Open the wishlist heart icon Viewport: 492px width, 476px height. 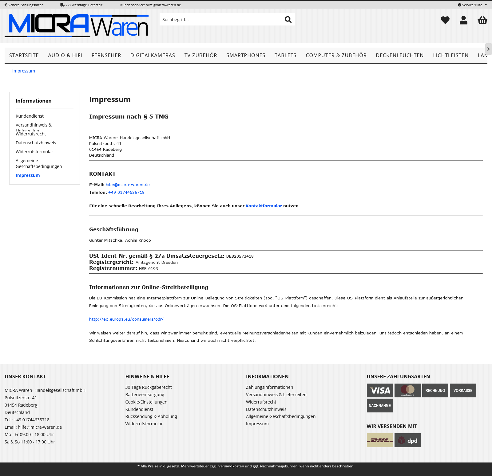tap(445, 20)
